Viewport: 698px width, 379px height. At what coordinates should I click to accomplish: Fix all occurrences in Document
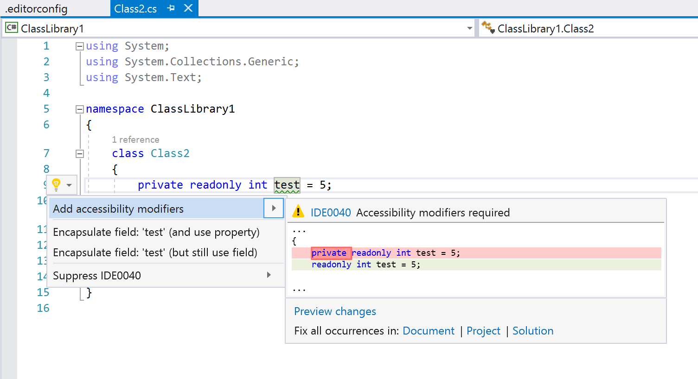[428, 330]
